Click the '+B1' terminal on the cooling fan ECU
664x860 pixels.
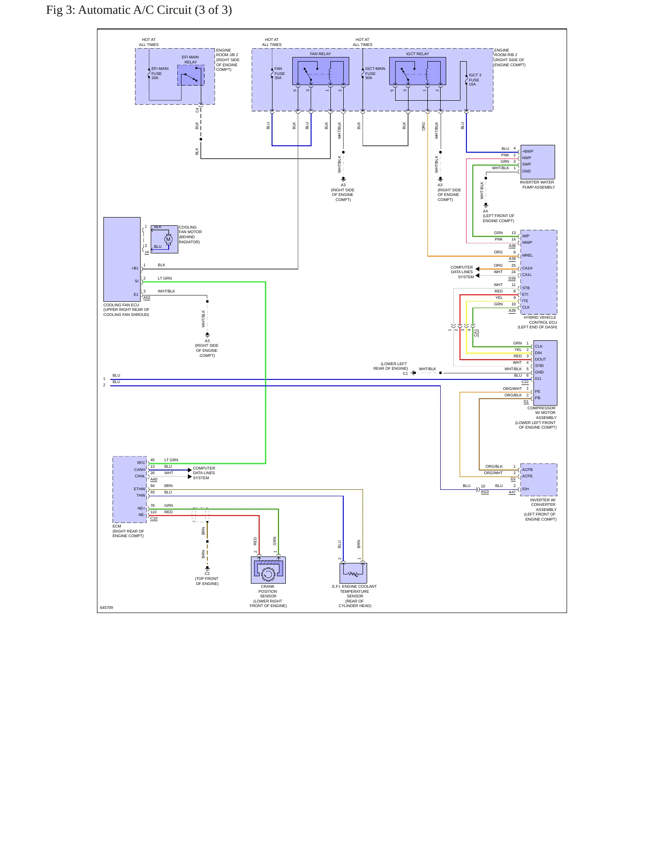click(135, 268)
